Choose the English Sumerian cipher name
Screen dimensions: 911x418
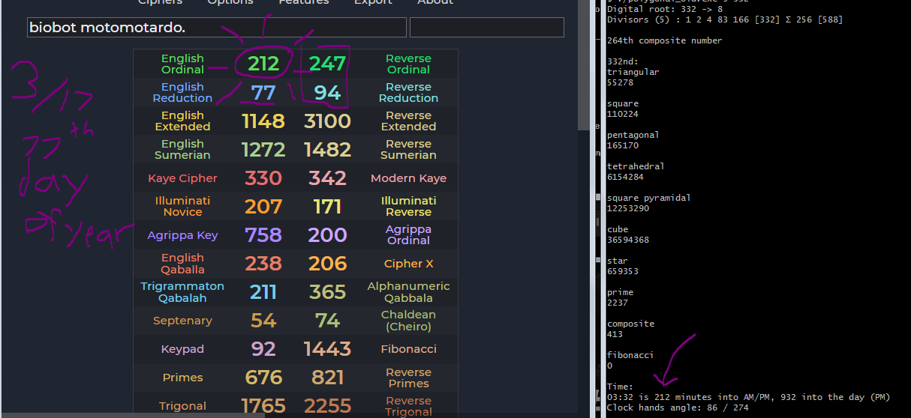[x=182, y=149]
